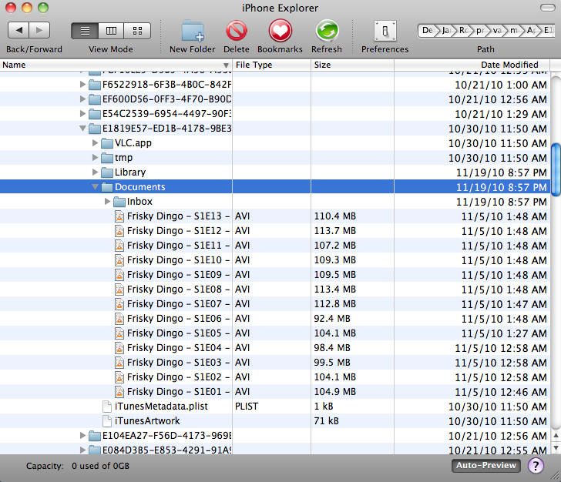Expand the tmp folder
This screenshot has height=482, width=561.
96,158
